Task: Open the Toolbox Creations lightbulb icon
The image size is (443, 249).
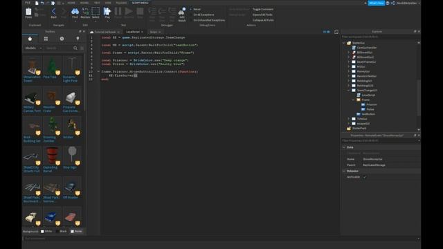Action: point(78,39)
